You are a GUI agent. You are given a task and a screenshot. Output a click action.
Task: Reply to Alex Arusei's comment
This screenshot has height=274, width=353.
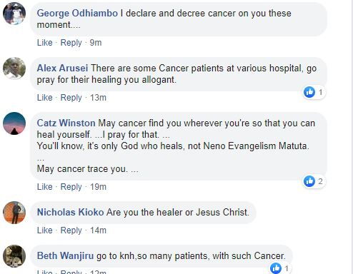click(71, 98)
